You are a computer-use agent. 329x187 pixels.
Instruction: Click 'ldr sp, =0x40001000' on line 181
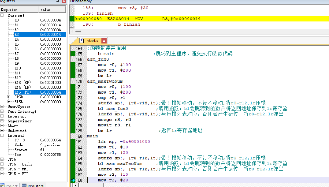pyautogui.click(x=124, y=141)
